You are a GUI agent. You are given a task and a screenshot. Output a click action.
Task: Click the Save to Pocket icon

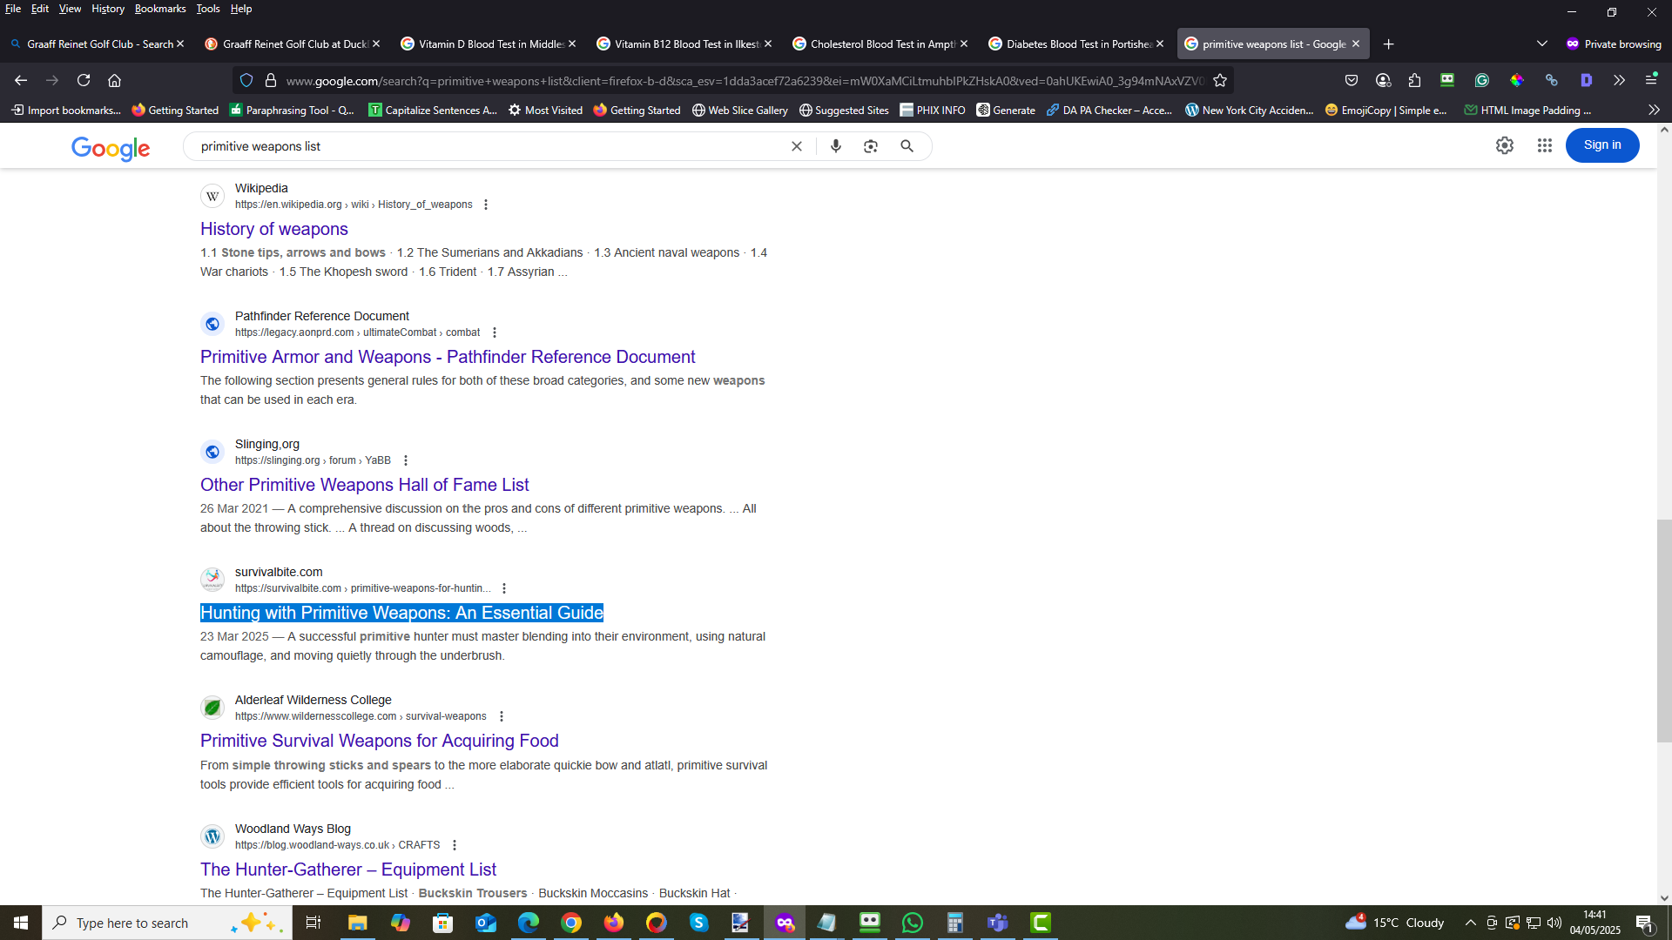click(1352, 80)
